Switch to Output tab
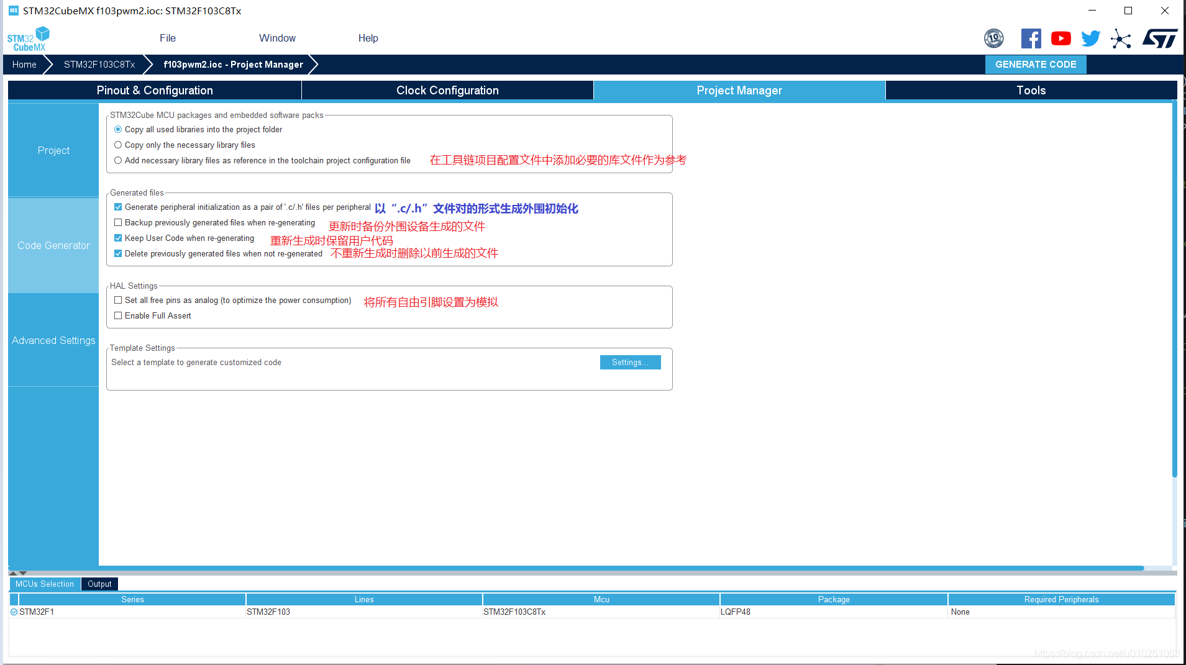Viewport: 1186px width, 665px height. coord(99,584)
